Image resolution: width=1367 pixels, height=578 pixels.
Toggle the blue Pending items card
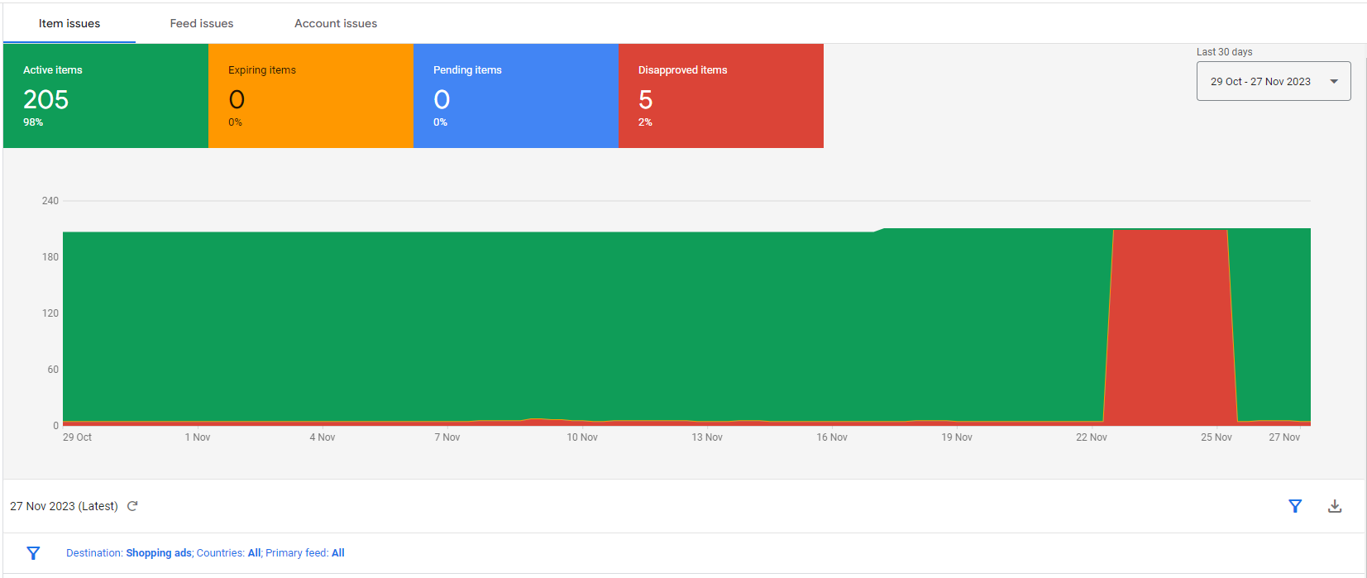tap(515, 96)
